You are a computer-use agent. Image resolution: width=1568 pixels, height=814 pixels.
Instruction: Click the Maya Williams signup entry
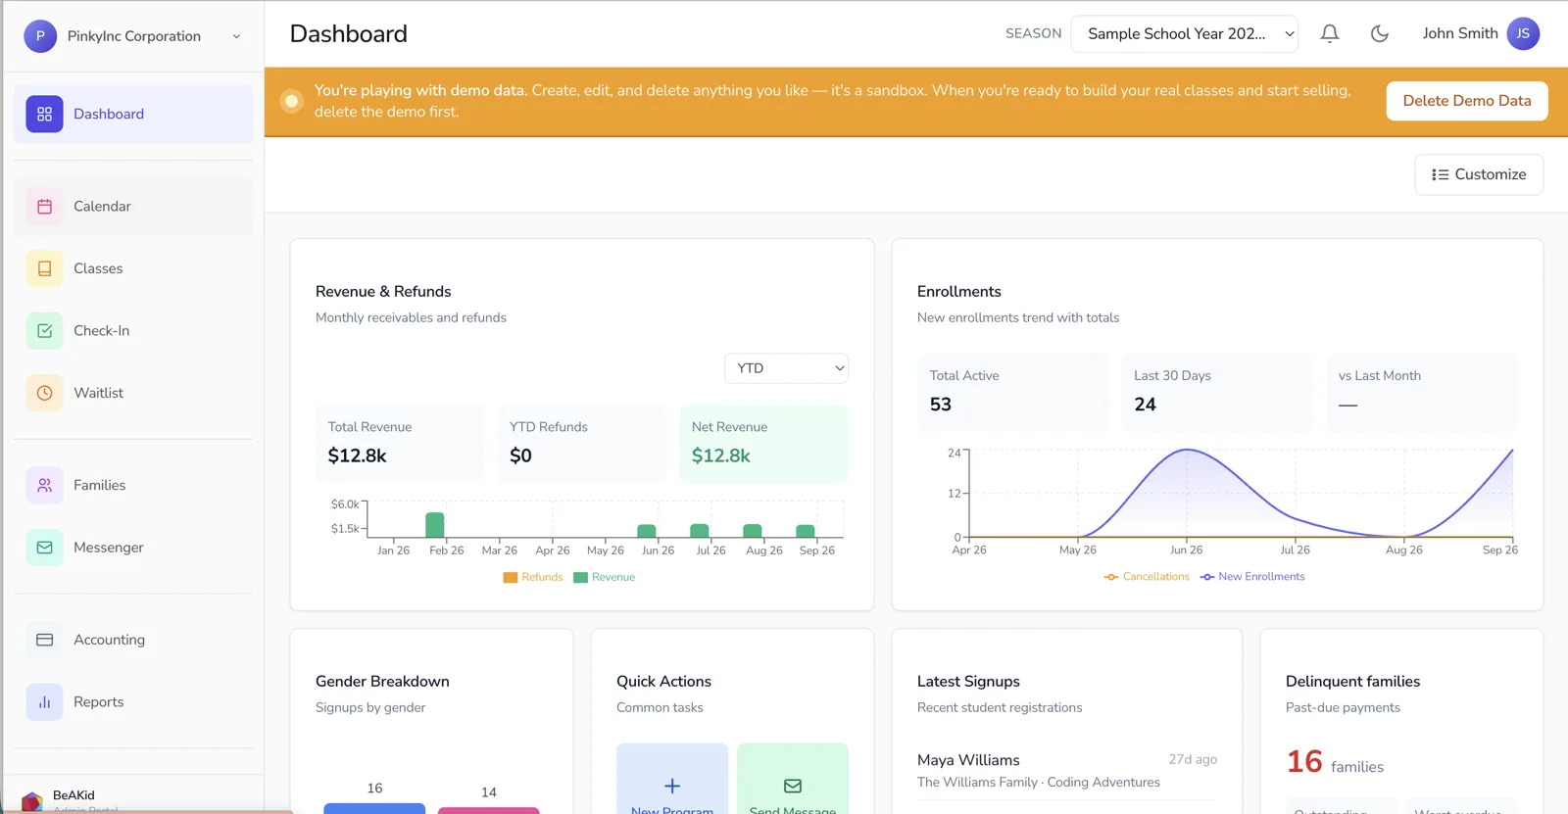point(1067,771)
